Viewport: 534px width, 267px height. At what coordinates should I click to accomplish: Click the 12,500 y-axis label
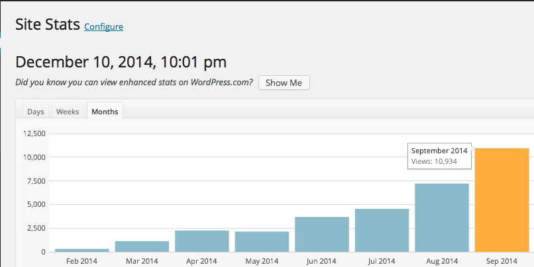coord(33,133)
